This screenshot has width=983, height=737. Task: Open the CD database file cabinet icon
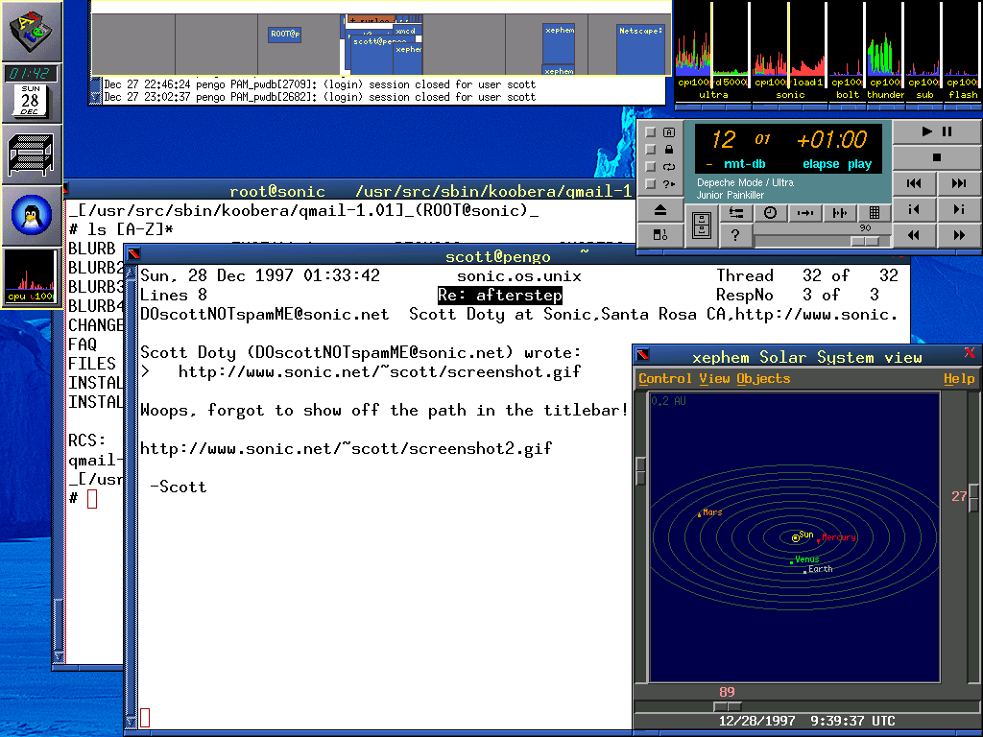702,225
